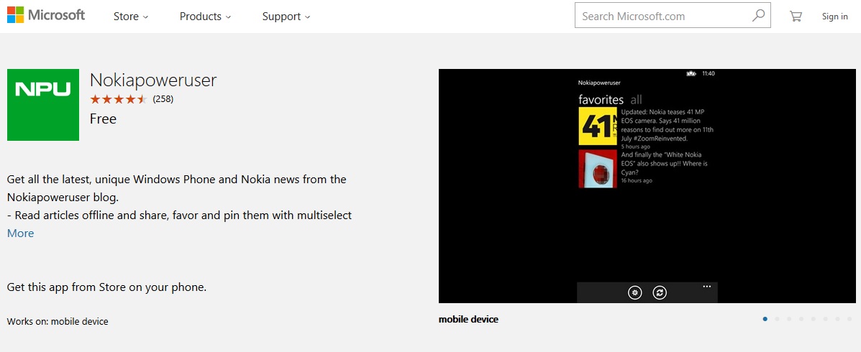Click the yellow 41 article thumbnail
This screenshot has height=352, width=861.
click(x=598, y=126)
